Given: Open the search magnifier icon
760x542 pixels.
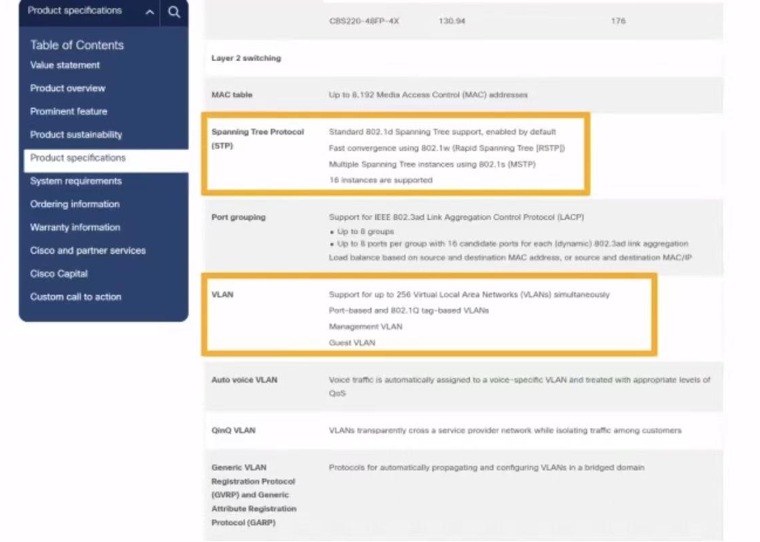Looking at the screenshot, I should click(x=174, y=12).
